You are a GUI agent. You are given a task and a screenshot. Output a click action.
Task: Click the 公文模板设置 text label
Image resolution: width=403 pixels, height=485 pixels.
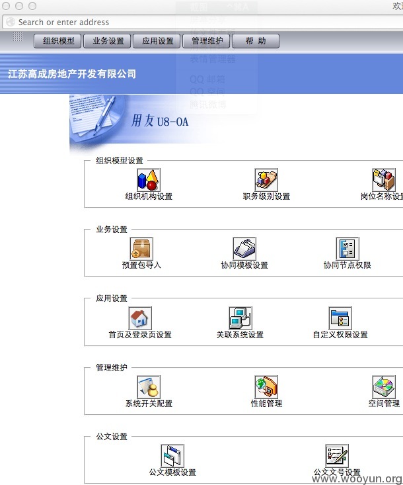pos(172,472)
